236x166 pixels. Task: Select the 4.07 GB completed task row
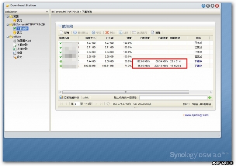point(135,43)
